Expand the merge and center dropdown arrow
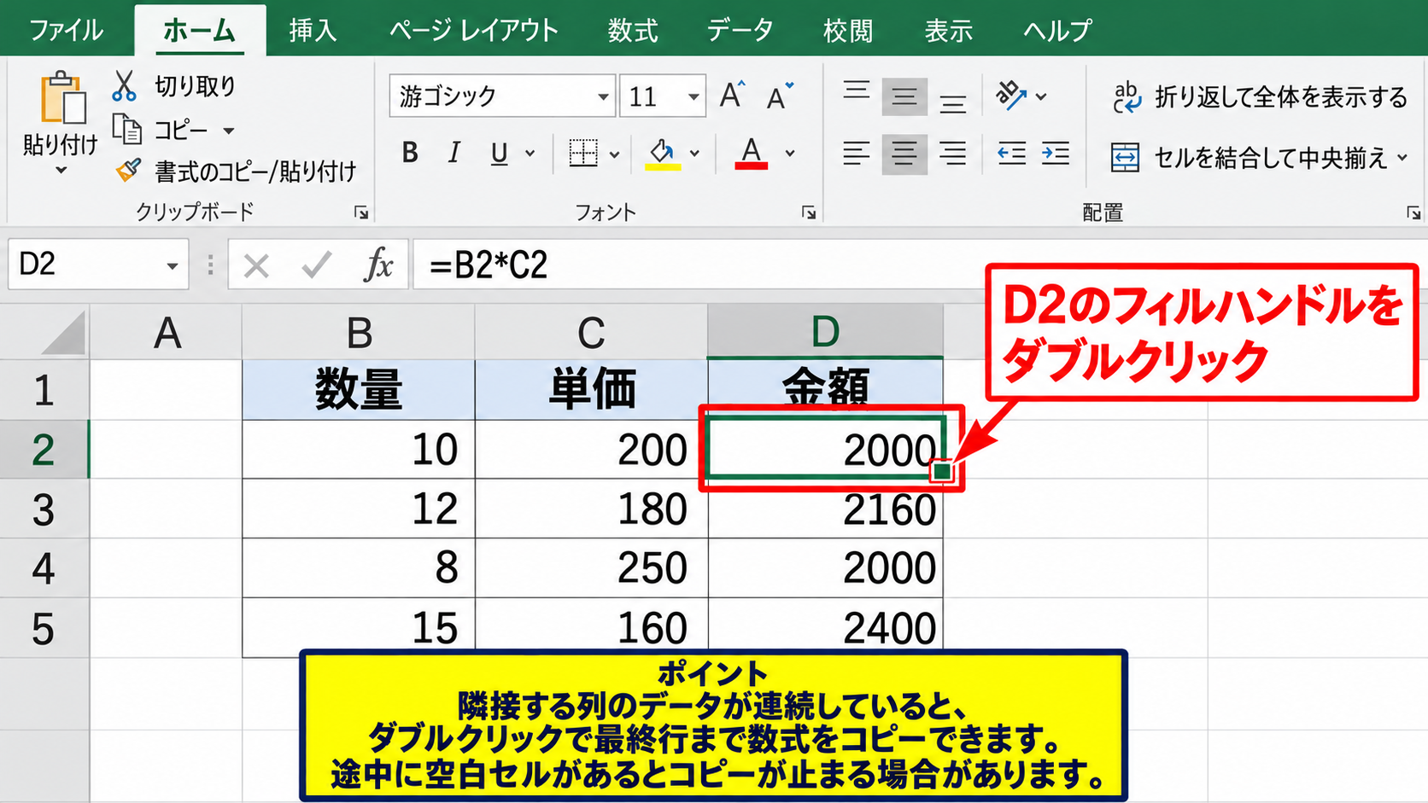This screenshot has height=803, width=1428. pos(1402,158)
